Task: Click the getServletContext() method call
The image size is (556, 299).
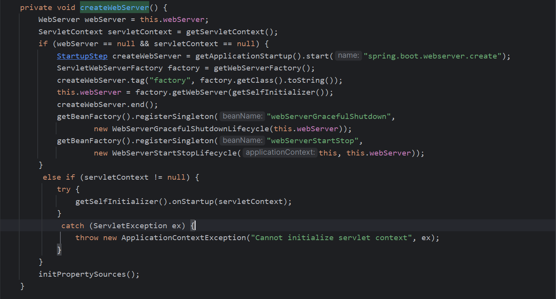Action: 229,32
